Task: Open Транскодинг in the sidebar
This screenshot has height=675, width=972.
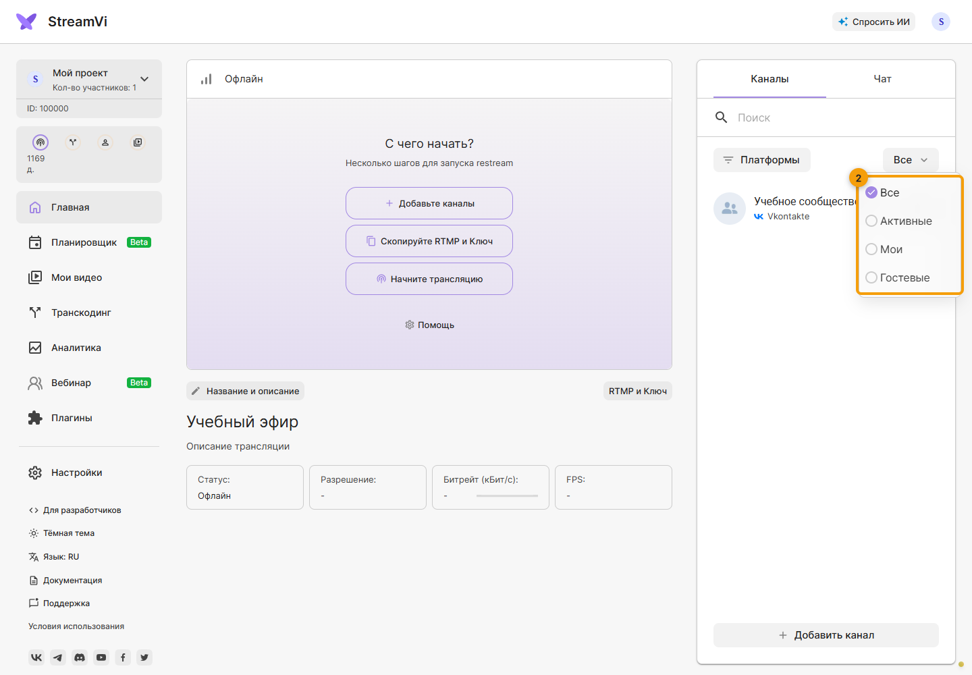Action: click(89, 313)
